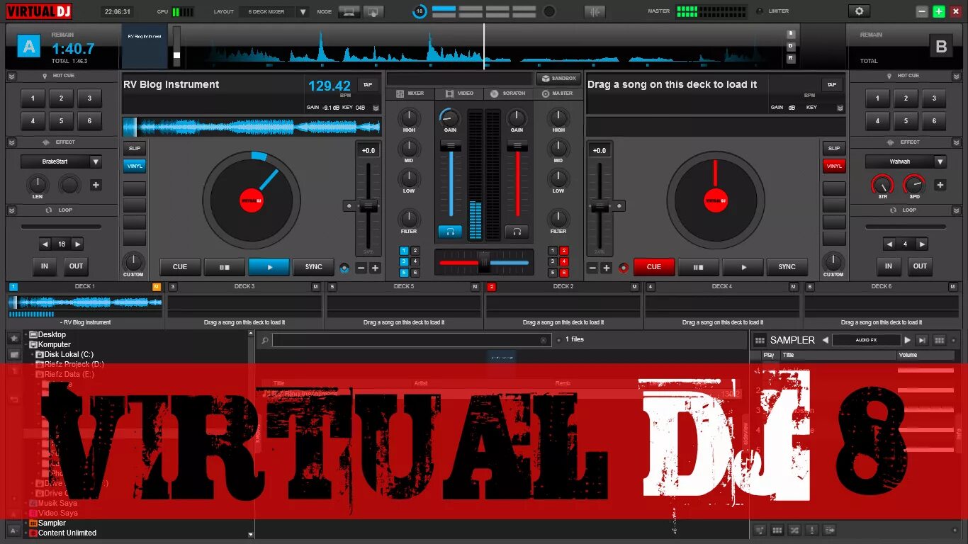The image size is (968, 544).
Task: Switch to the SCRATCH tab
Action: [509, 93]
